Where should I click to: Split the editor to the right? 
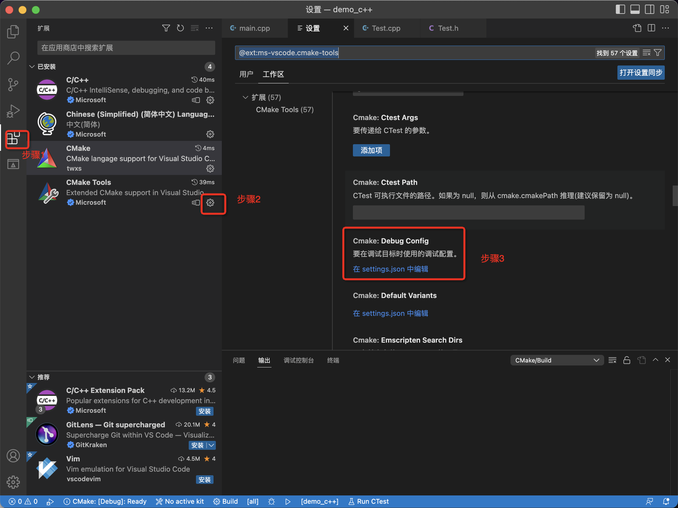coord(651,28)
